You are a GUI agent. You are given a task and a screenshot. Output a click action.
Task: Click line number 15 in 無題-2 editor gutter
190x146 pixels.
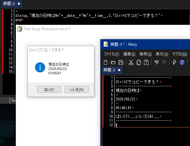pos(11,72)
